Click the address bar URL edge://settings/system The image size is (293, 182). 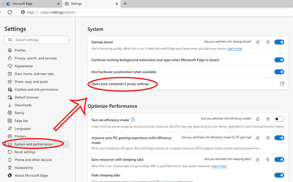(58, 12)
